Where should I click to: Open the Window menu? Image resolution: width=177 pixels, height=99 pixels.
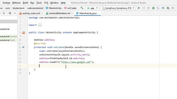pyautogui.click(x=54, y=3)
